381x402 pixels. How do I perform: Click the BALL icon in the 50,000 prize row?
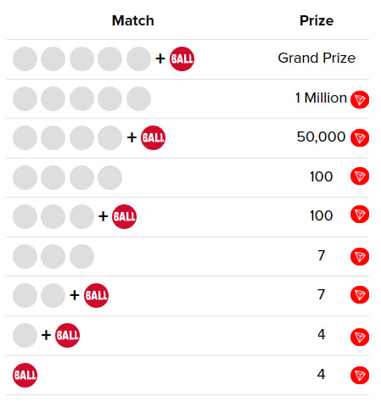[x=153, y=137]
